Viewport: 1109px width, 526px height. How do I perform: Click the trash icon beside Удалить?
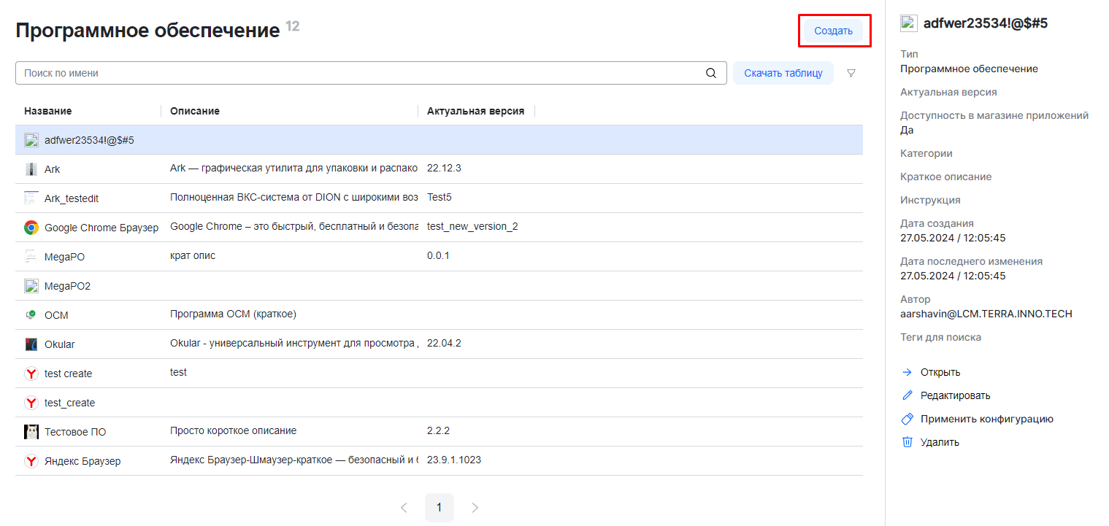tap(907, 442)
